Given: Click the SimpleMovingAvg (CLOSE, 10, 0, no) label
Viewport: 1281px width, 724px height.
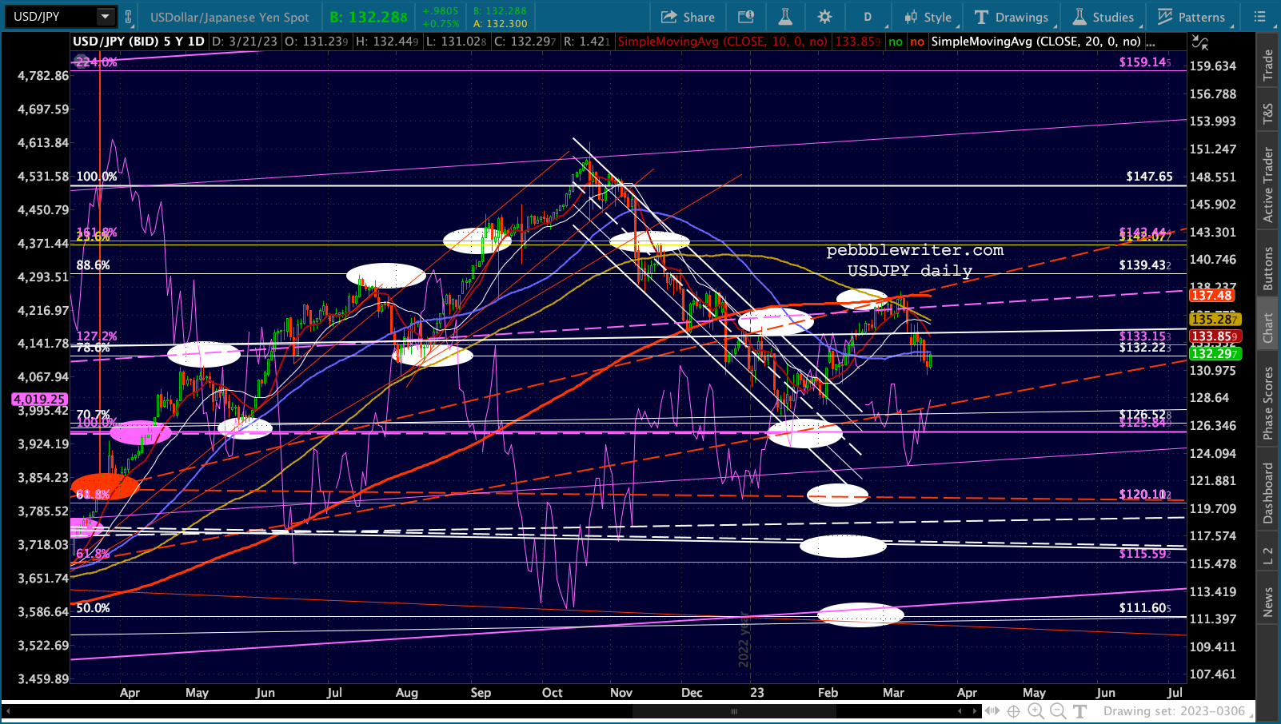Looking at the screenshot, I should click(722, 42).
